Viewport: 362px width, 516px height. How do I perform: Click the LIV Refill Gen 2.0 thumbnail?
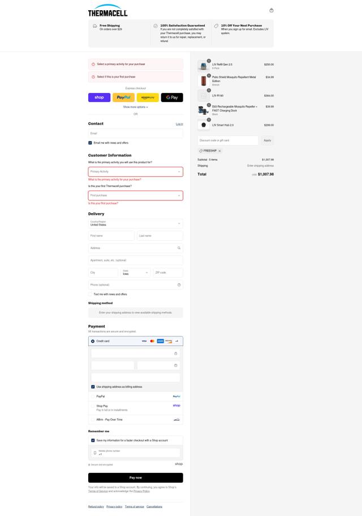pyautogui.click(x=204, y=66)
